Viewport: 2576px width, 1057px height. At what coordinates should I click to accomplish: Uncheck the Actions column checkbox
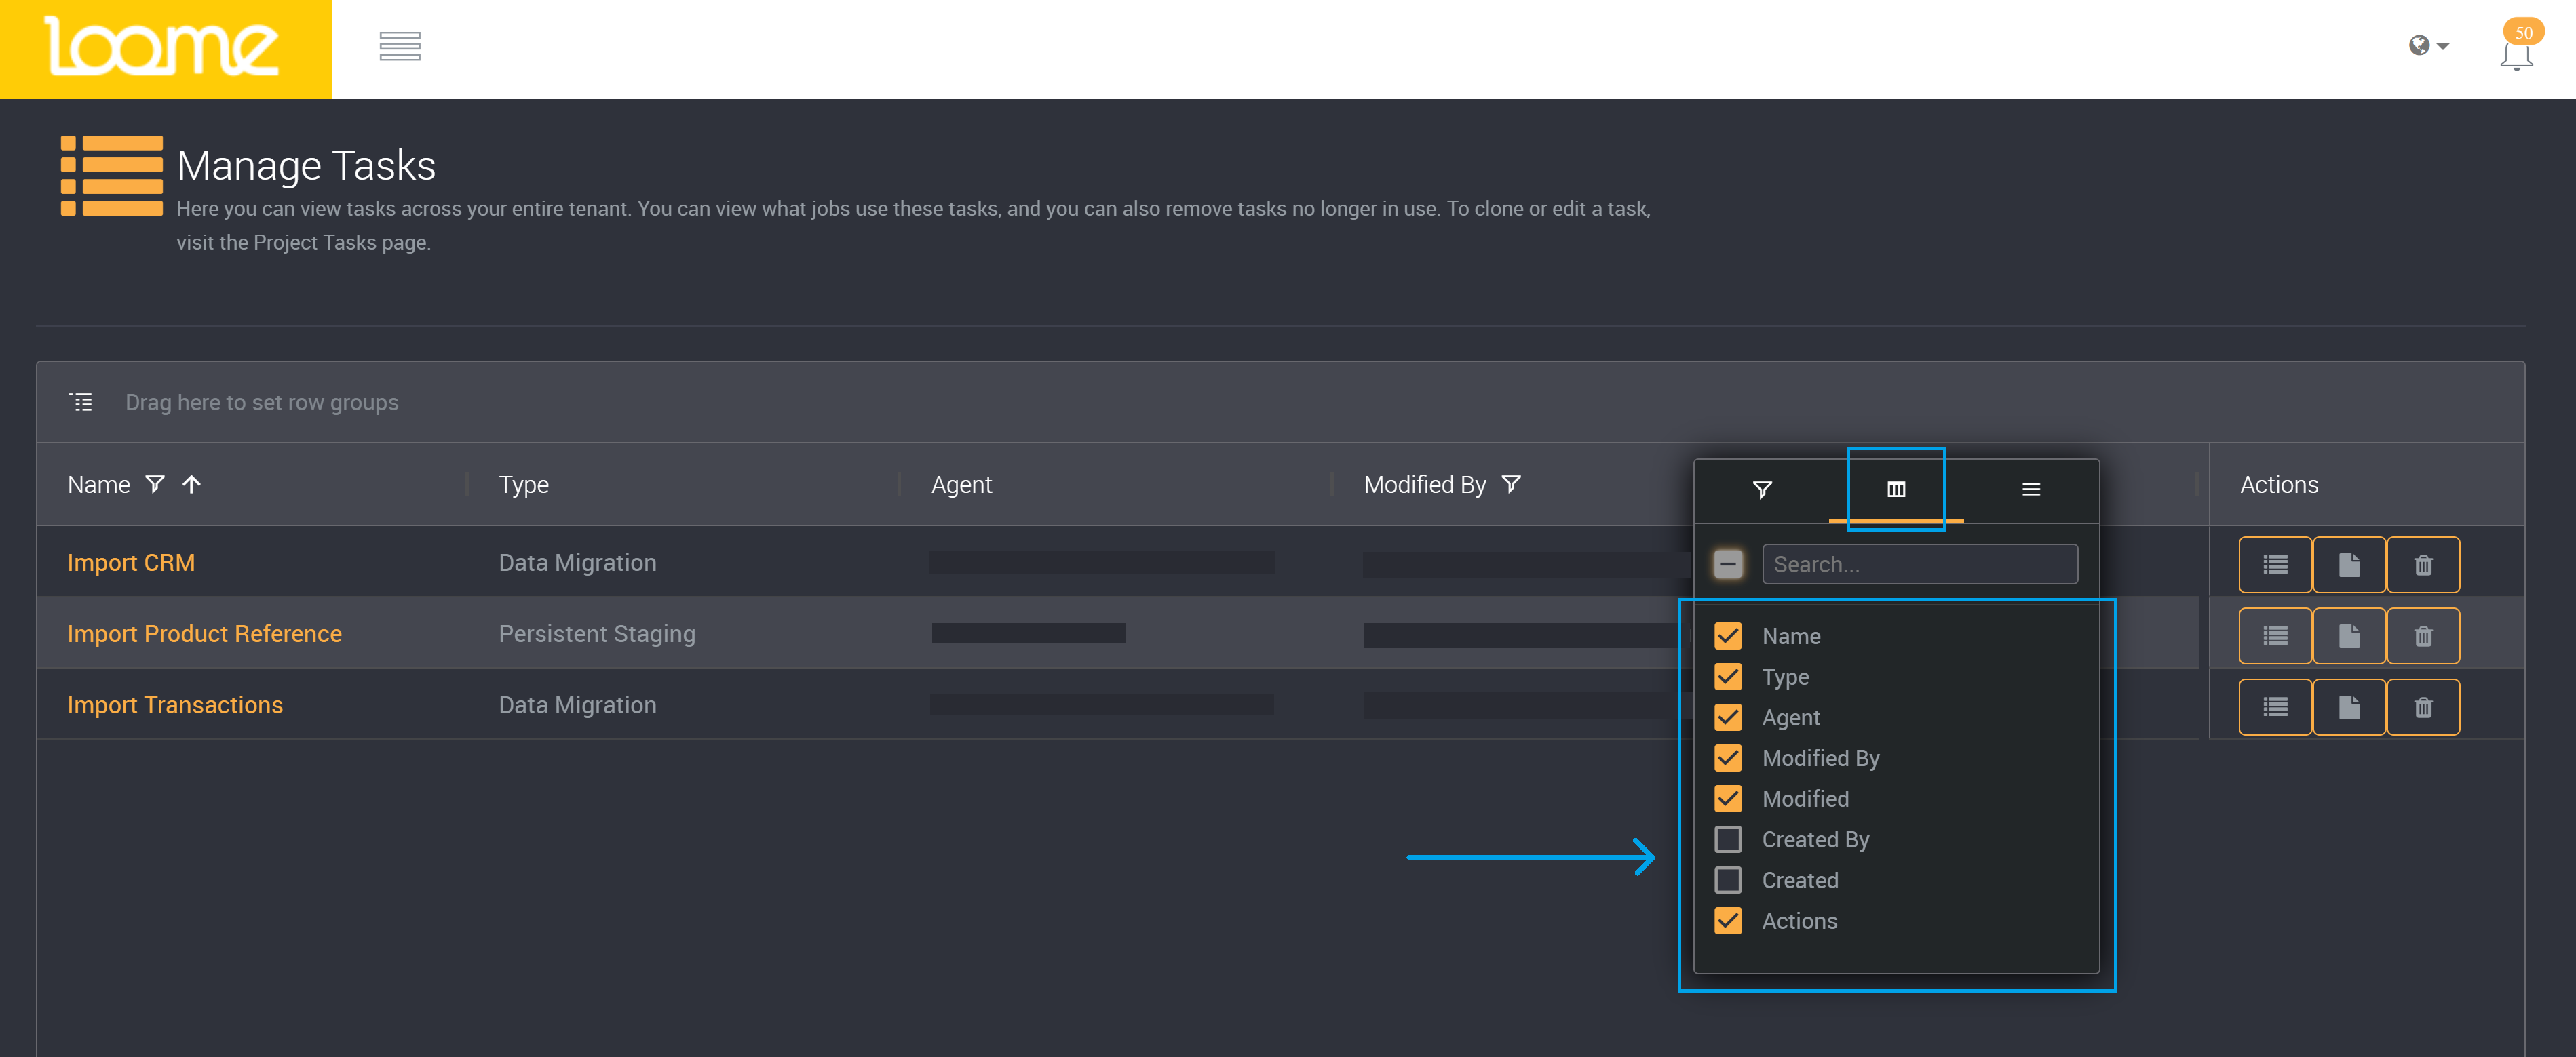(1727, 920)
